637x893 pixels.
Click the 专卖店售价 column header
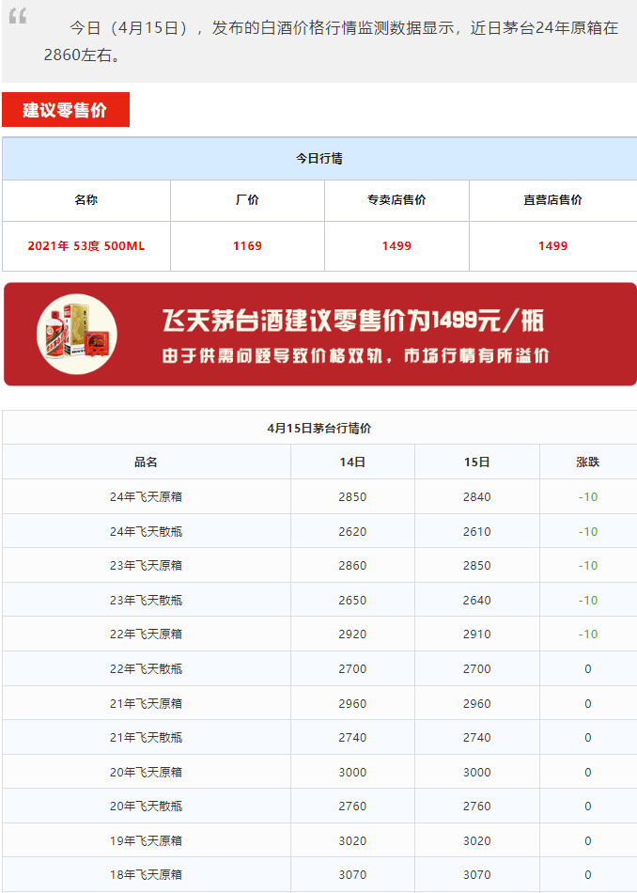pyautogui.click(x=396, y=200)
